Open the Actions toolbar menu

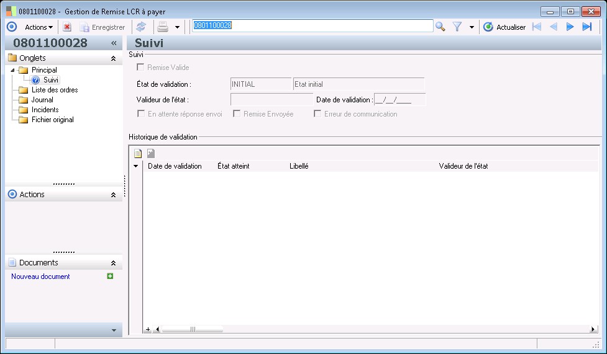click(39, 27)
